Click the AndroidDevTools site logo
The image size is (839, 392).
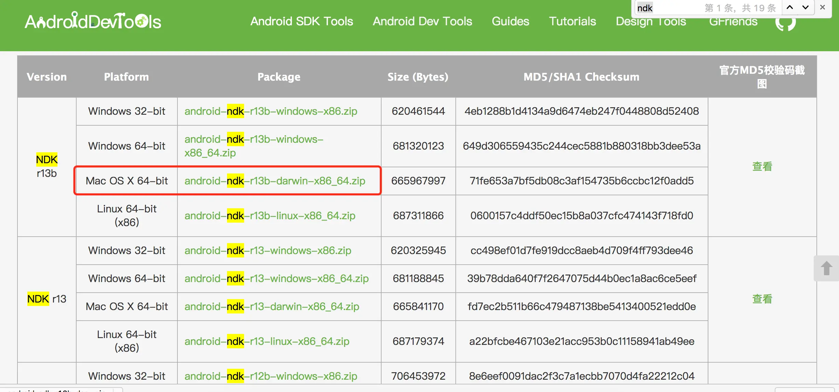[x=93, y=22]
